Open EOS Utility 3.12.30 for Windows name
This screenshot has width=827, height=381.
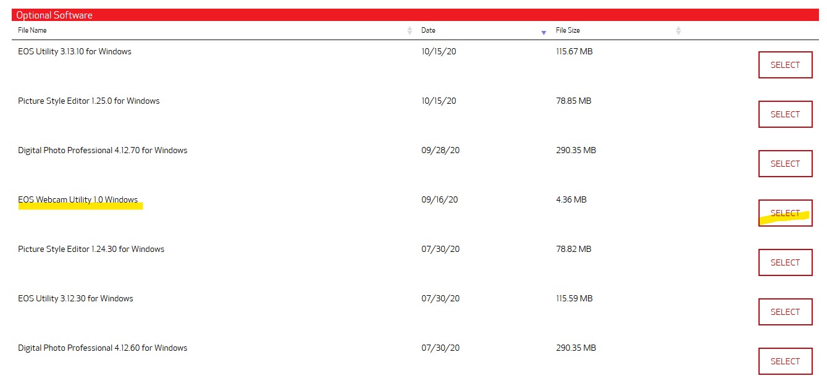coord(75,298)
